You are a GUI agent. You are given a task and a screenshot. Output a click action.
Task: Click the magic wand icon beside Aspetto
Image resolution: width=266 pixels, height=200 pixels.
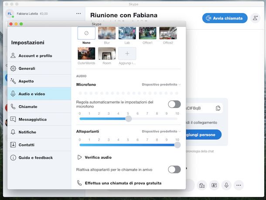point(13,81)
